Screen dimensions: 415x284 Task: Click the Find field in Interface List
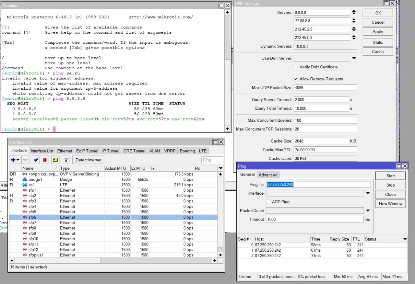click(x=212, y=160)
